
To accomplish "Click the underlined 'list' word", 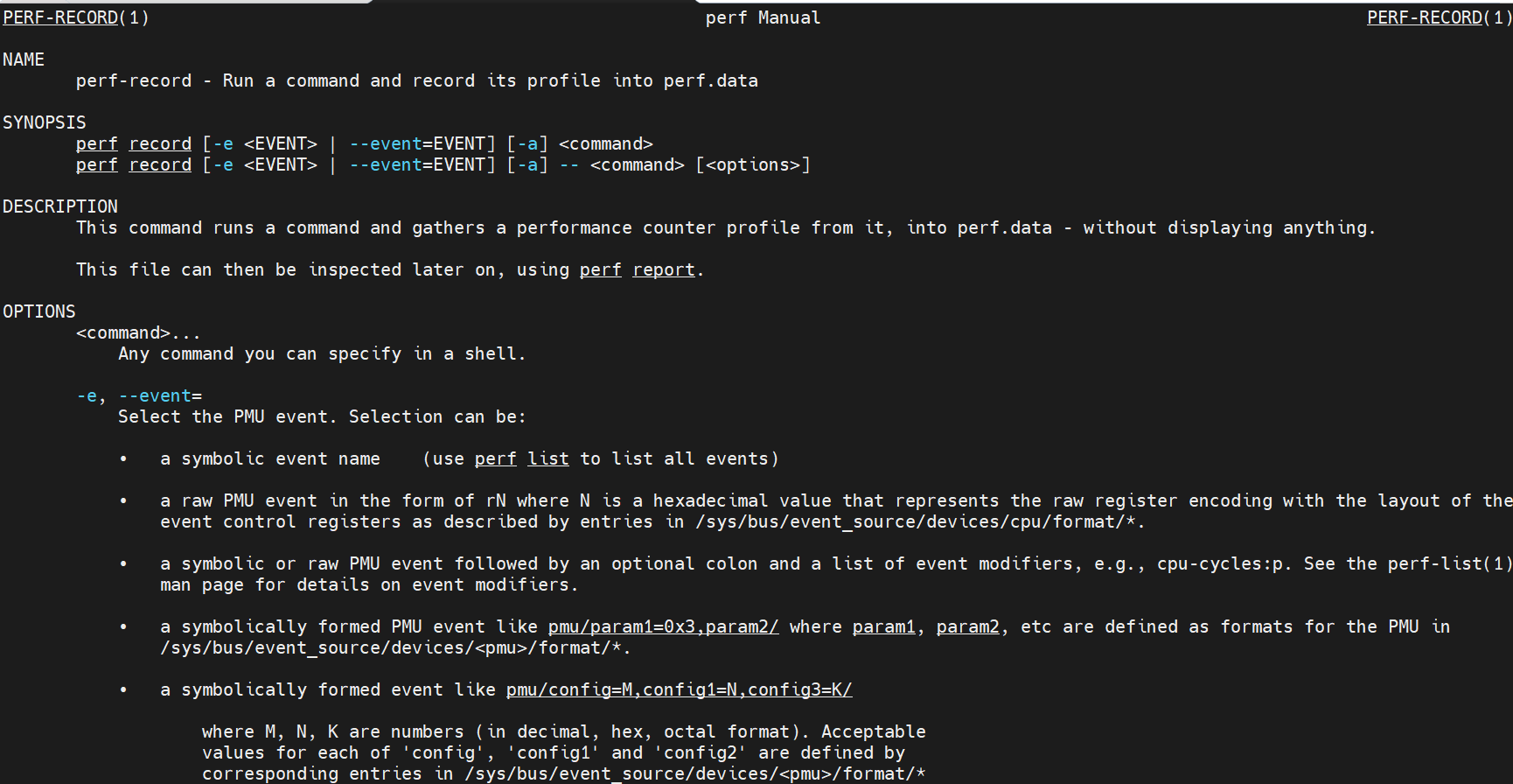I will [x=548, y=458].
